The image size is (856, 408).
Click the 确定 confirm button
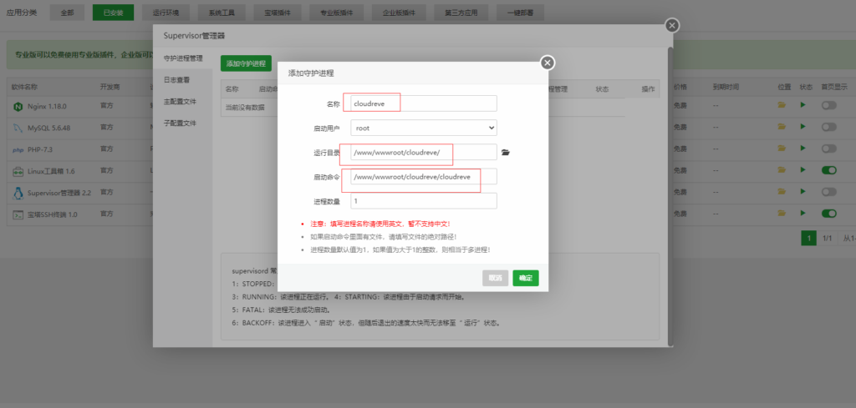point(526,278)
